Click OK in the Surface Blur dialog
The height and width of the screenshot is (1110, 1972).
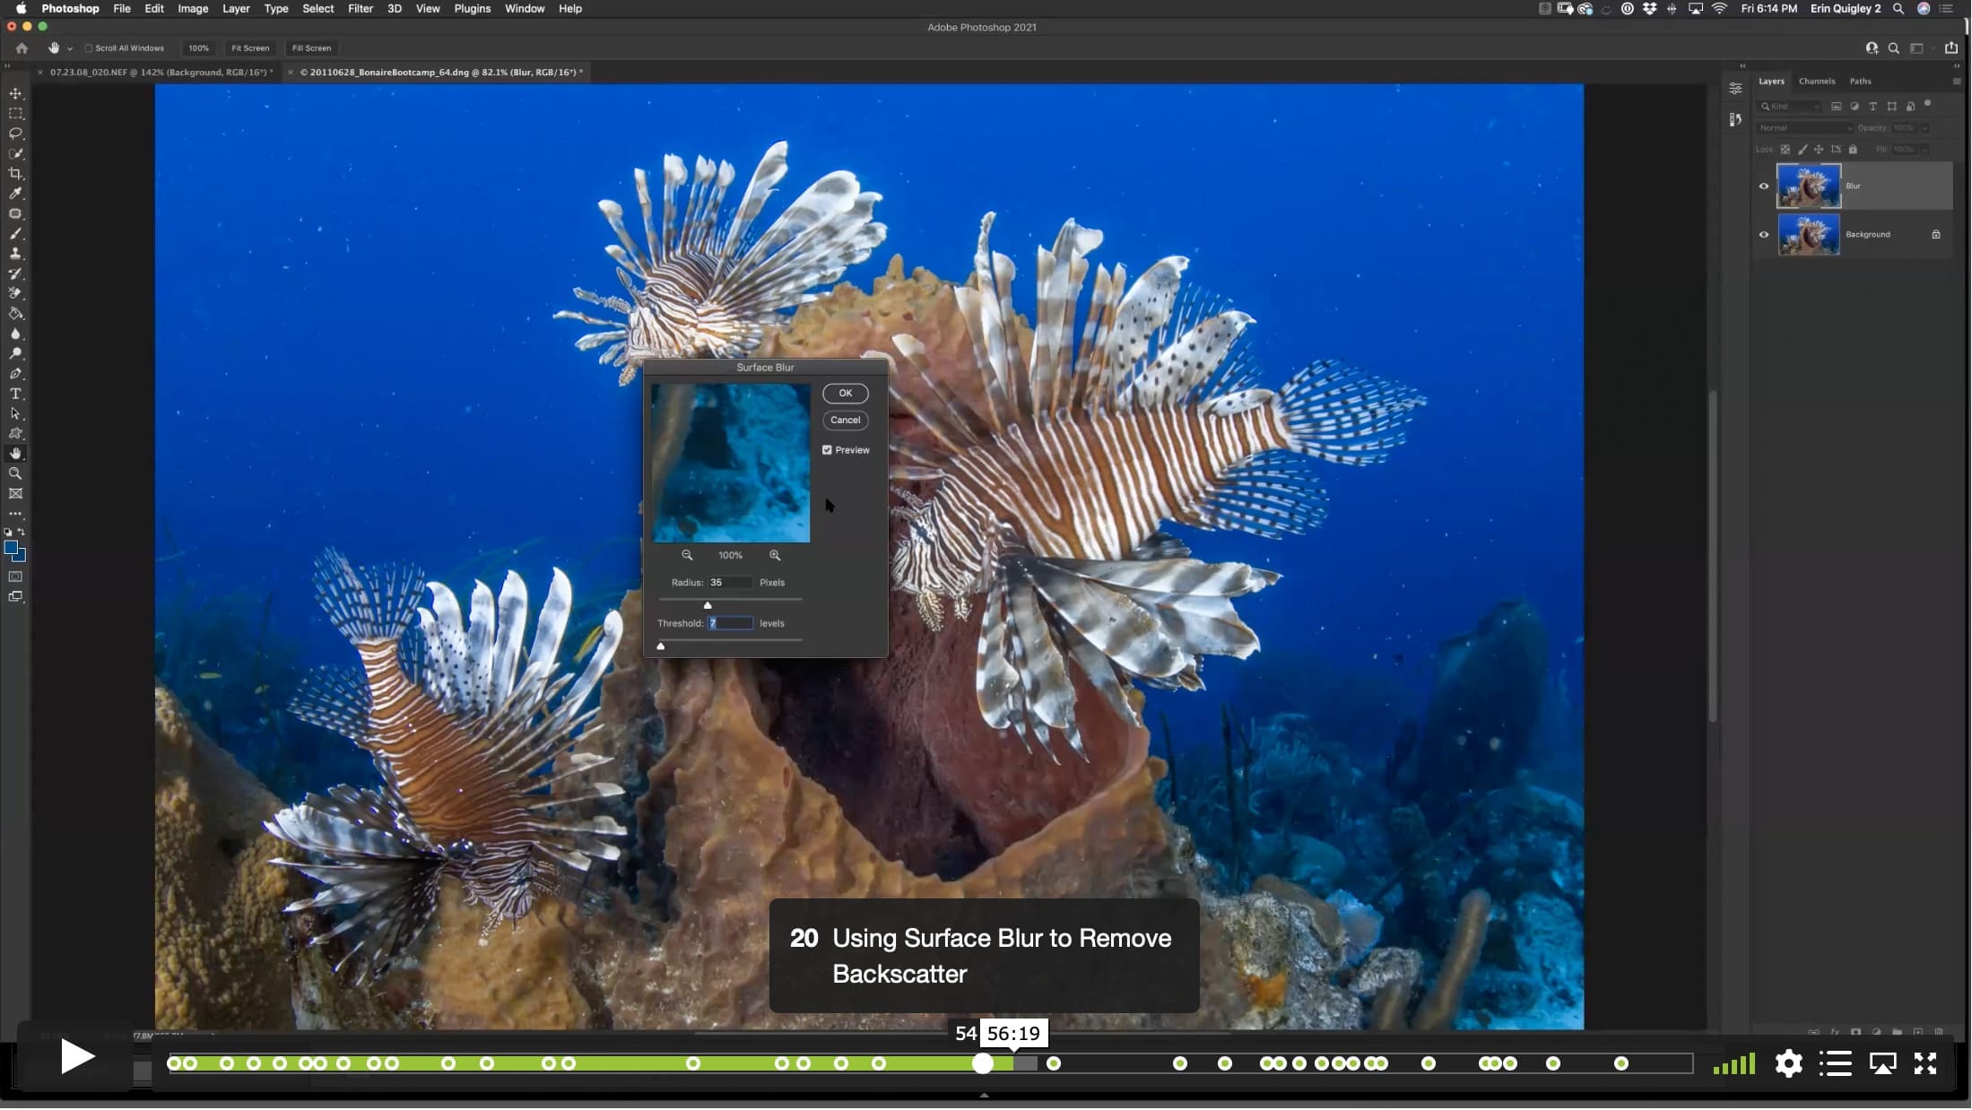(x=845, y=394)
